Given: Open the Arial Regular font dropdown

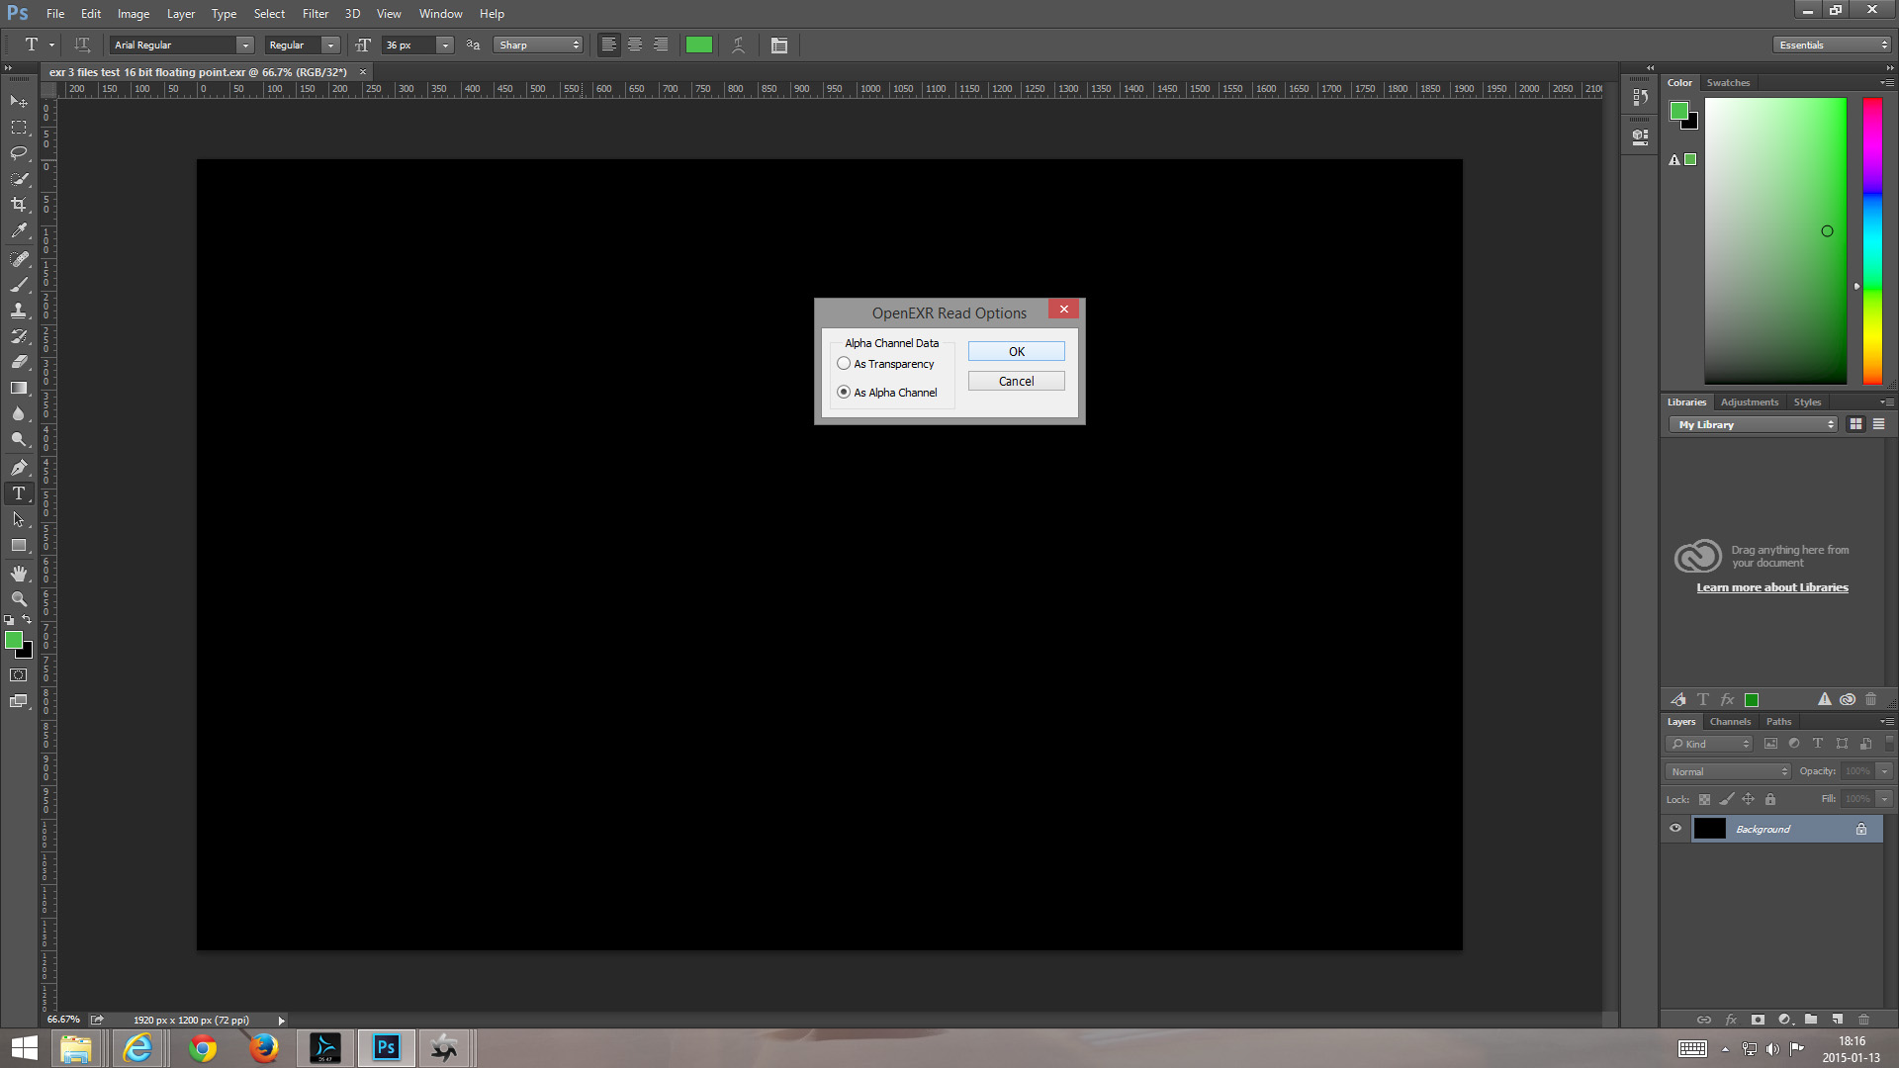Looking at the screenshot, I should click(244, 45).
